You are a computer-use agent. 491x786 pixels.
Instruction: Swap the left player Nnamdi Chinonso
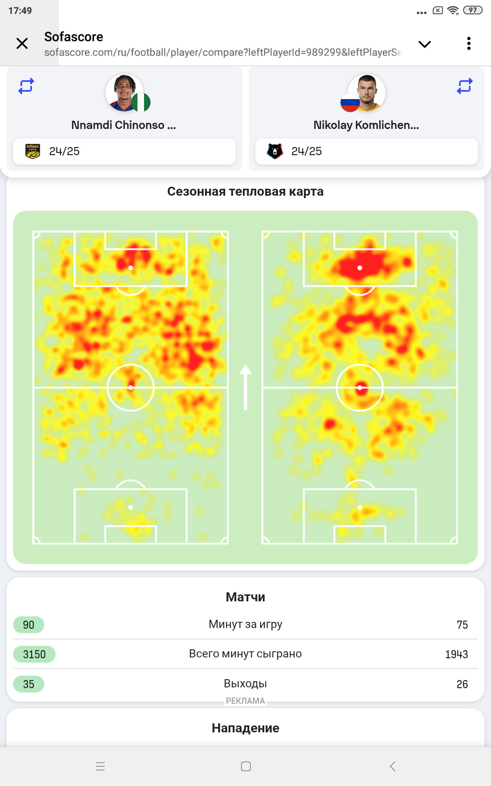[x=26, y=86]
